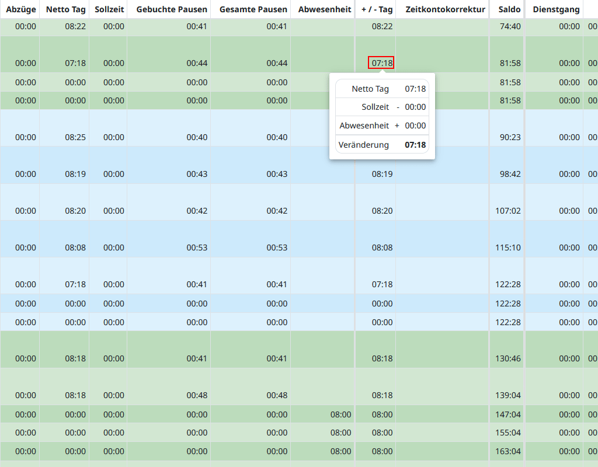Click the Netto Tag cell showing 08:25
This screenshot has height=467, width=598.
75,138
